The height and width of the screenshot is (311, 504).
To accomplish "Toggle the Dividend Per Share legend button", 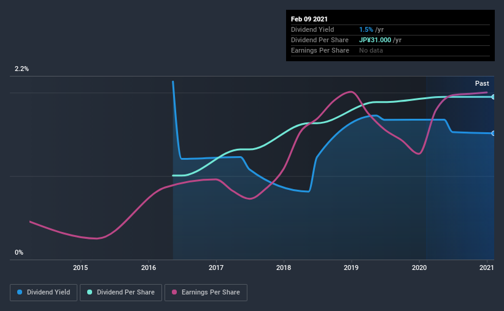I will coord(121,293).
